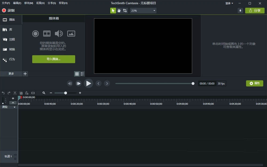The image size is (267, 167).
Task: Click the Undo arrow icon
Action: tap(3, 93)
